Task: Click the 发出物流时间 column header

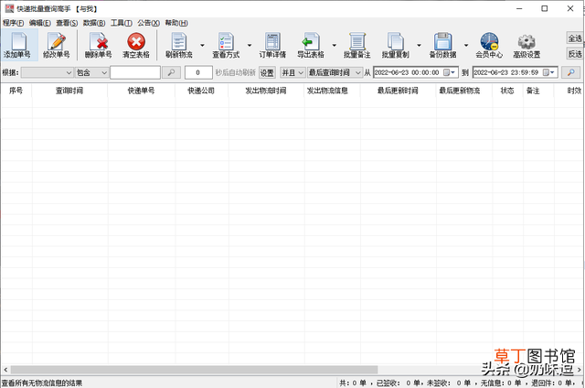Action: click(266, 91)
